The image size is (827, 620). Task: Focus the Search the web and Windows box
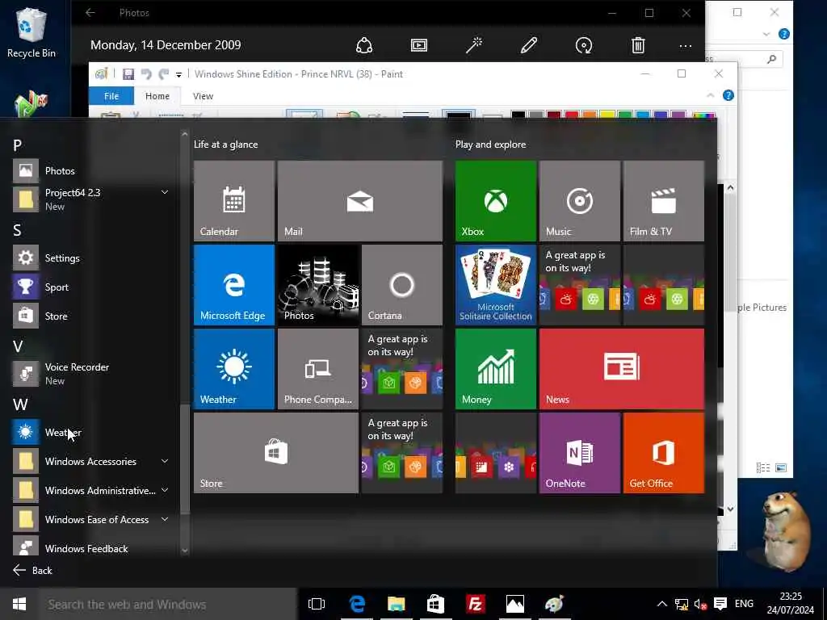(x=168, y=604)
